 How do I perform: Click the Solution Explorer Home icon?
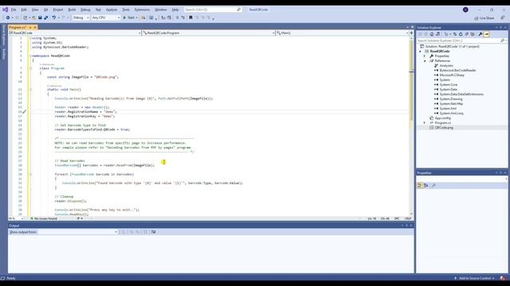[432, 34]
